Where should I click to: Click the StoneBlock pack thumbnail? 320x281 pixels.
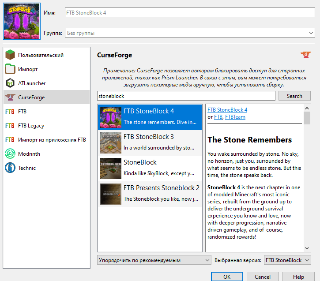[x=111, y=169]
